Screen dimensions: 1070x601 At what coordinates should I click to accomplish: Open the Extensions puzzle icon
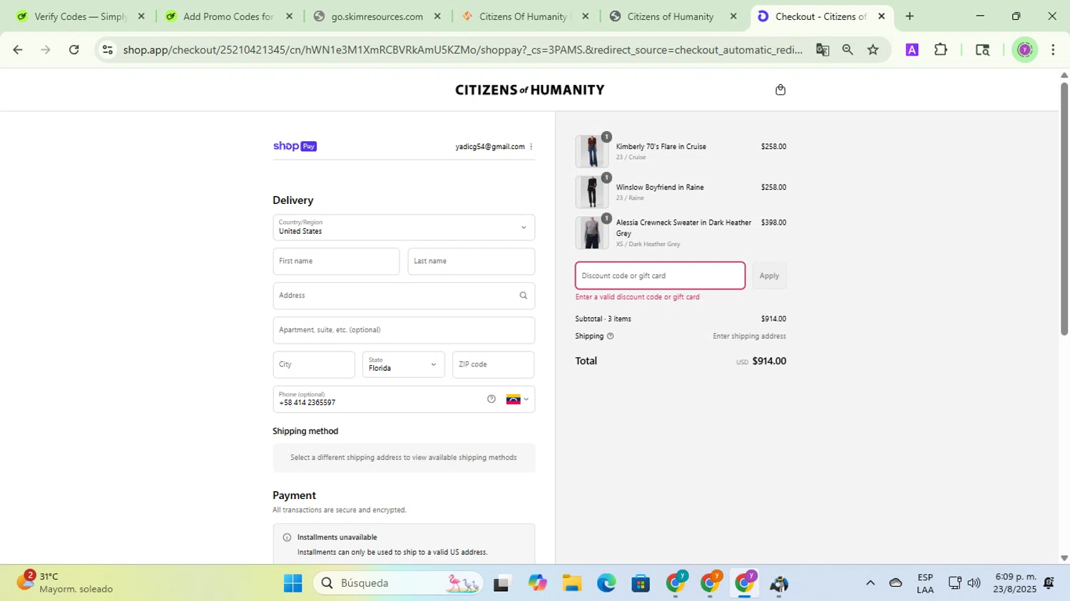tap(941, 50)
